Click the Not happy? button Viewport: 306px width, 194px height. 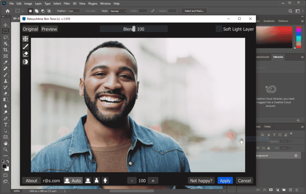point(202,181)
